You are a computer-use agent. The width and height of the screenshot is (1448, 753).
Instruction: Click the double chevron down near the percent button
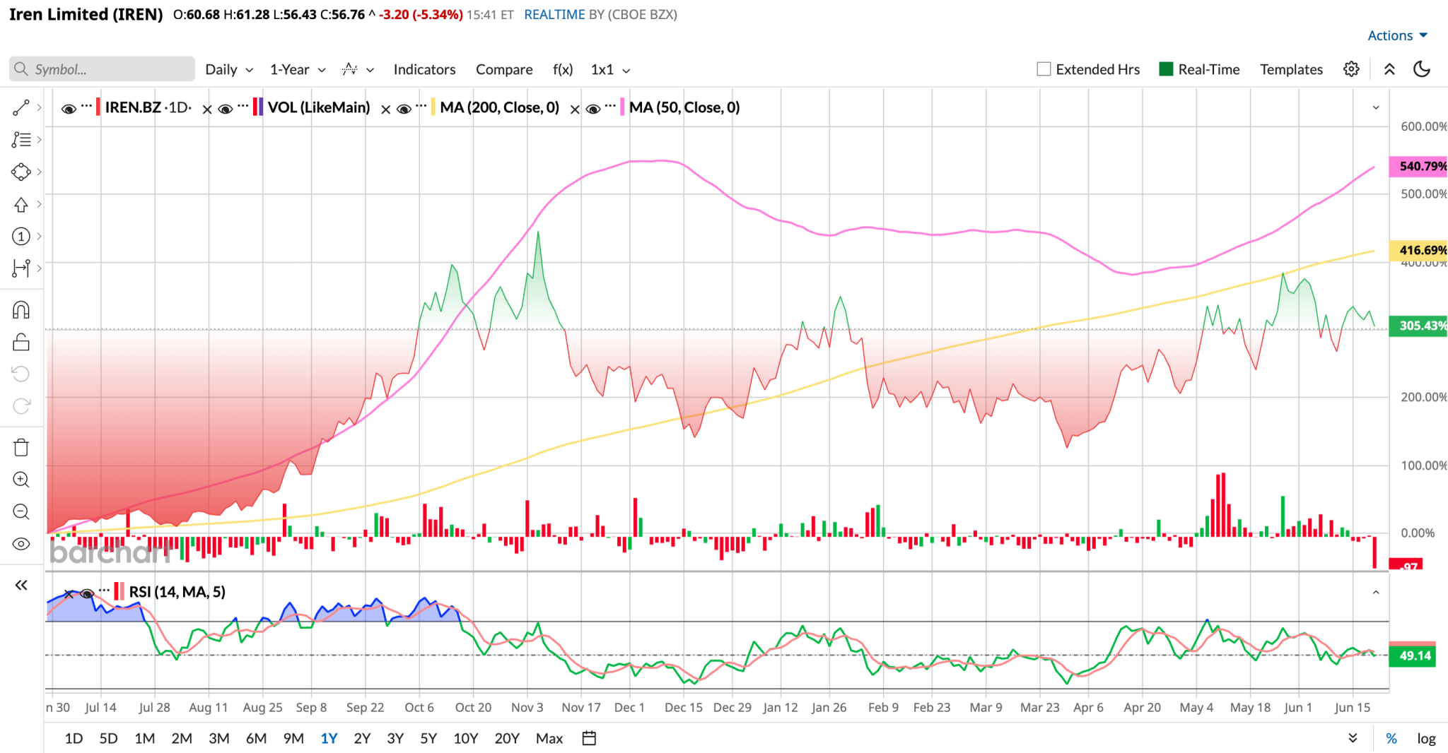(x=1353, y=738)
